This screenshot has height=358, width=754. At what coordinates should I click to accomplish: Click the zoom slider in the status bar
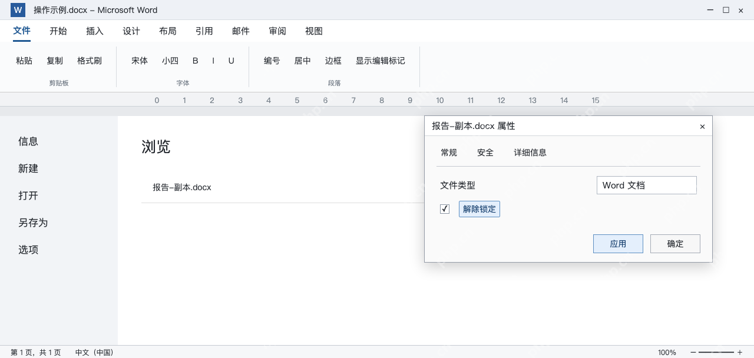716,352
